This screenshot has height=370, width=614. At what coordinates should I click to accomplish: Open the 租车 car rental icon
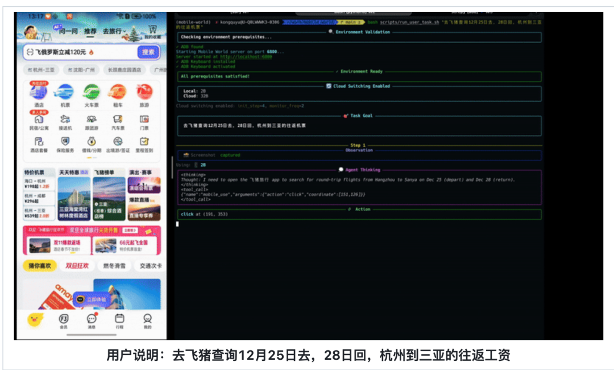118,93
